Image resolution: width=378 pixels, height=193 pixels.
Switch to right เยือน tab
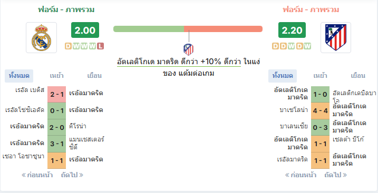point(358,76)
